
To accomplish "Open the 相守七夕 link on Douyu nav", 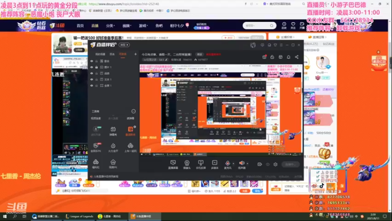I will (179, 26).
